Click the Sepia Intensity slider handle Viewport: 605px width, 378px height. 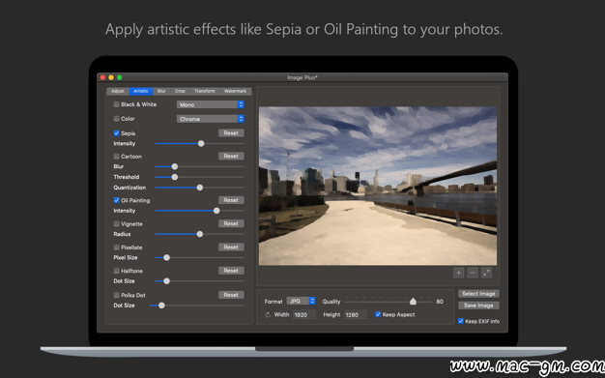coord(201,144)
